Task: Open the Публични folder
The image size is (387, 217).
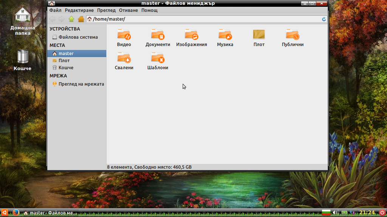Action: pos(293,37)
